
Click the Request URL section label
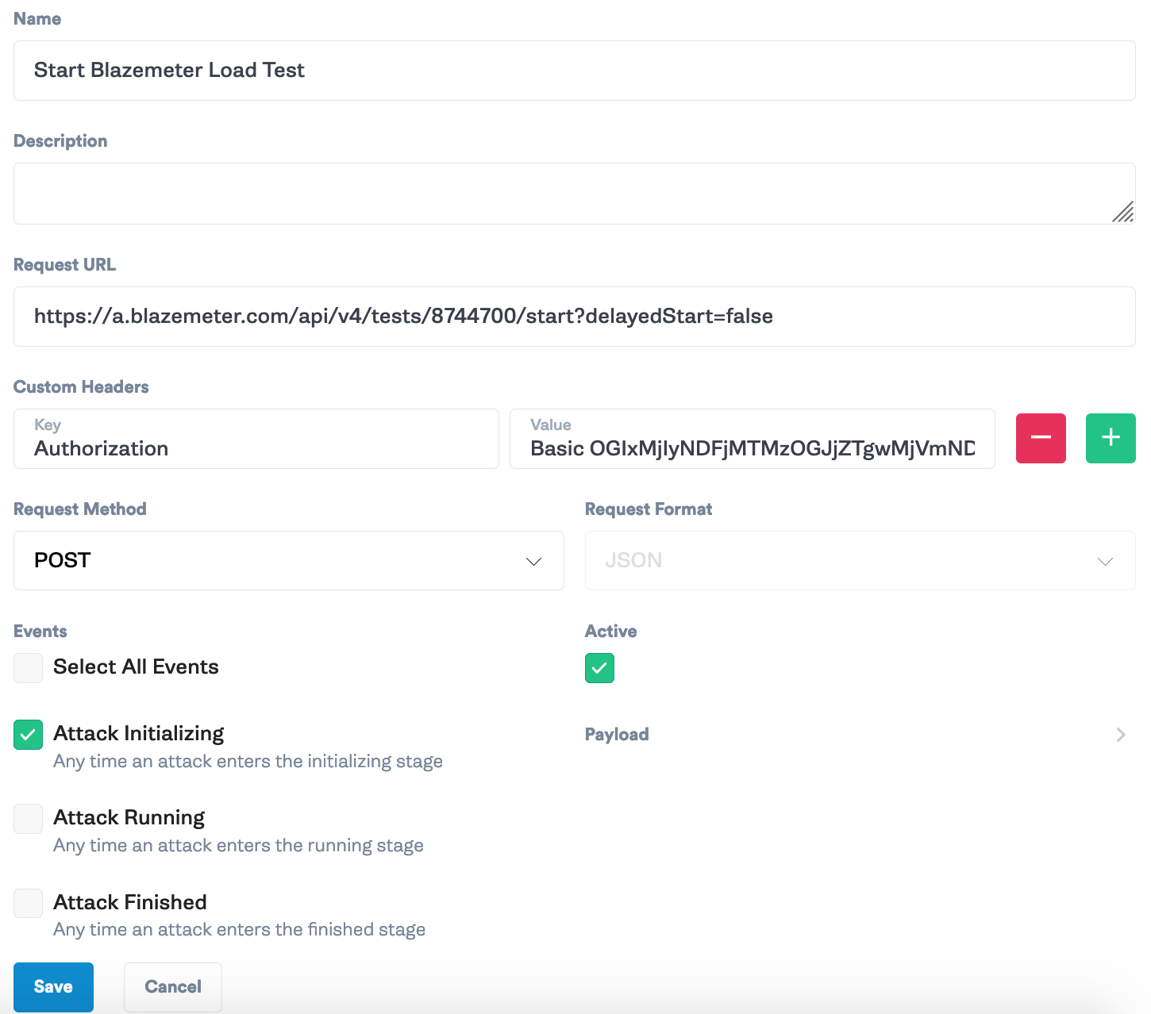pos(64,265)
